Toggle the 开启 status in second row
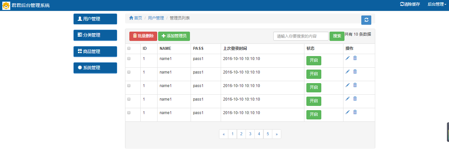Viewport: 449px width, 157px height. [x=314, y=74]
